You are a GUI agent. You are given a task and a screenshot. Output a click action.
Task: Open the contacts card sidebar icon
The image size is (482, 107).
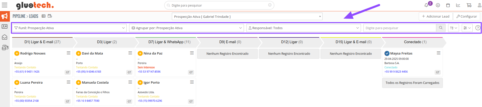pos(5,26)
